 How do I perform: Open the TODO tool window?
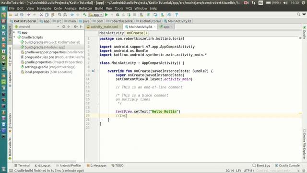click(x=117, y=165)
